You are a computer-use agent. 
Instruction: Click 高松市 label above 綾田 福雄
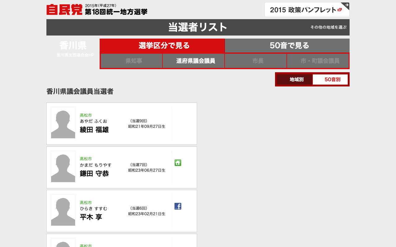[86, 115]
